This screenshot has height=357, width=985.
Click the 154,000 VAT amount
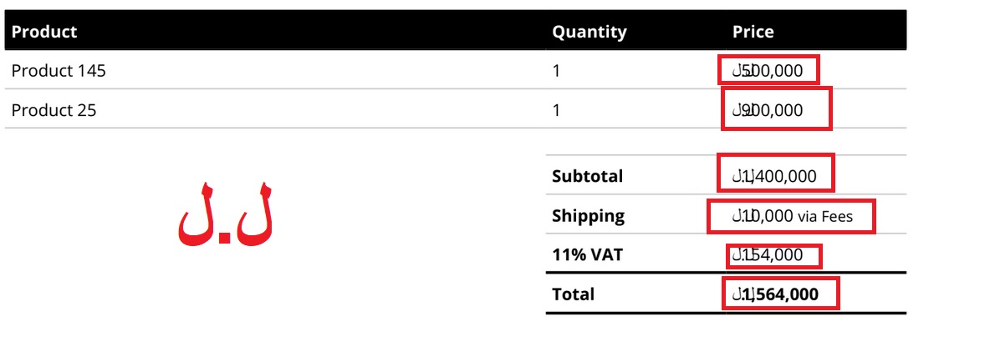click(x=768, y=255)
